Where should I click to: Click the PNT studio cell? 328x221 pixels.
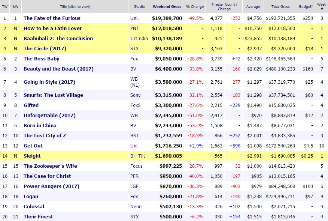[134, 28]
